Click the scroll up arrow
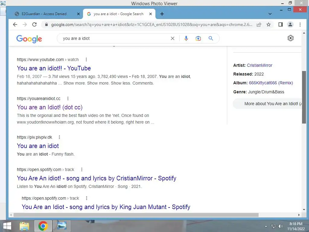Viewport: 309px width, 232px height. click(304, 33)
